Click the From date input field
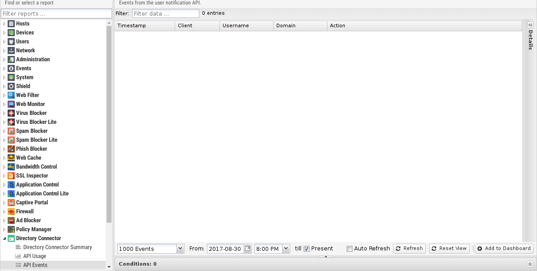 226,249
